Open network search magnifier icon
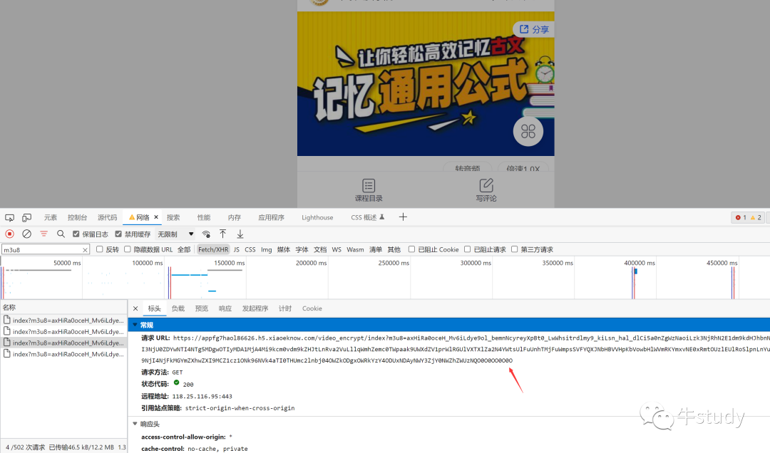The image size is (770, 453). [61, 234]
